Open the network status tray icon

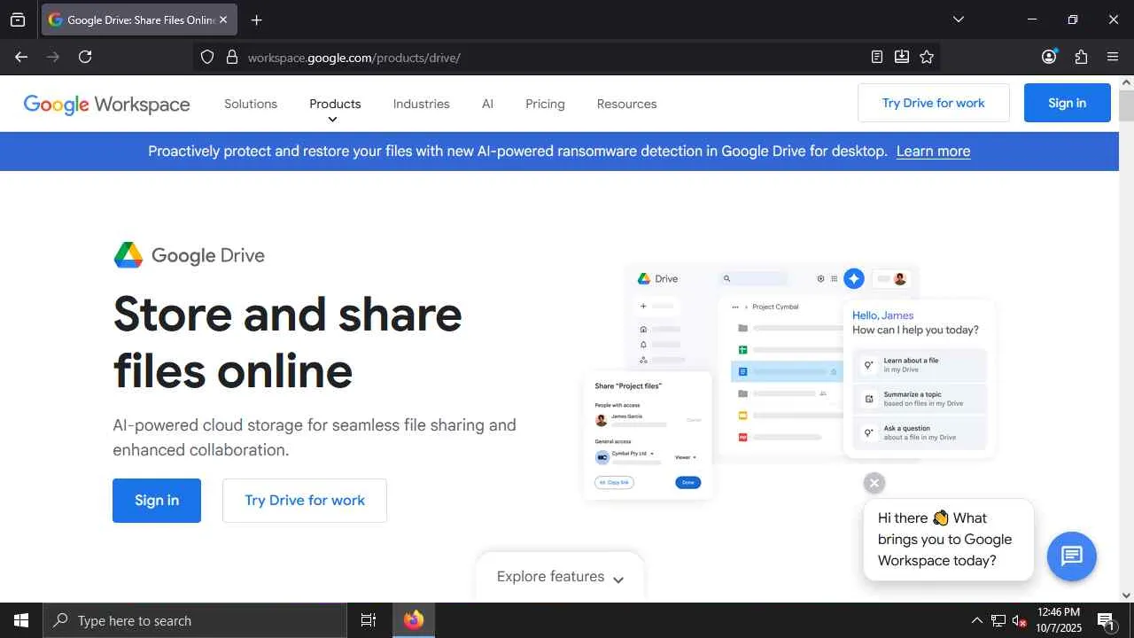point(998,620)
